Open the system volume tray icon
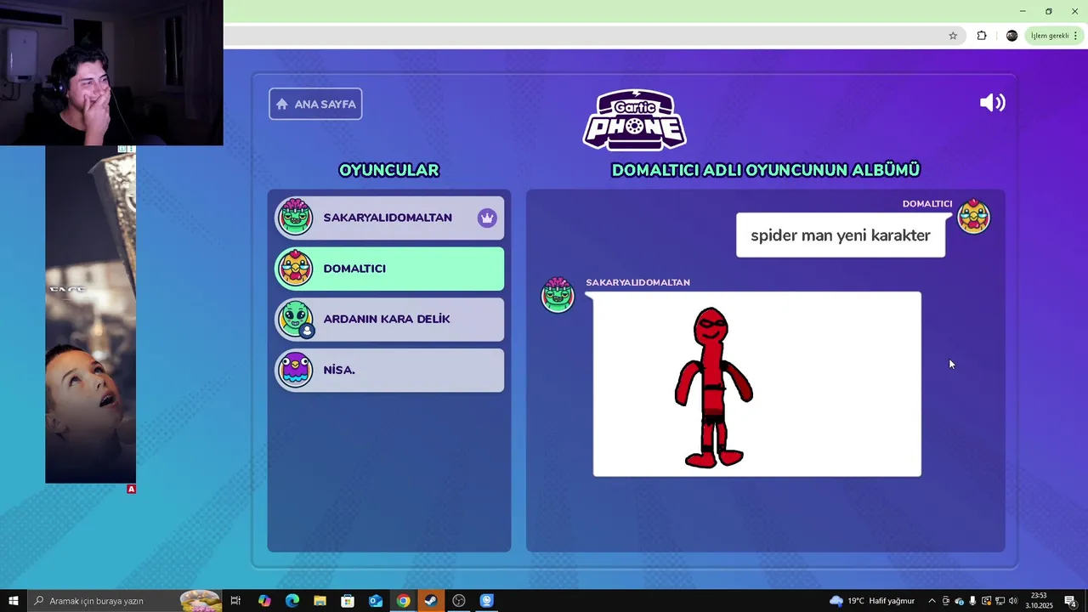 [x=1013, y=601]
